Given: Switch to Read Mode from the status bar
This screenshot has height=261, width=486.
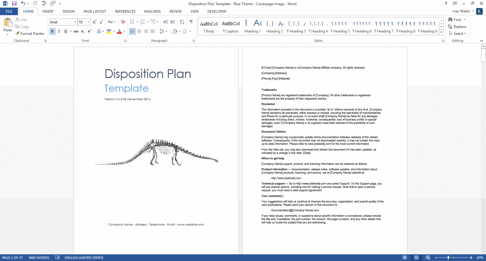Looking at the screenshot, I should 405,258.
